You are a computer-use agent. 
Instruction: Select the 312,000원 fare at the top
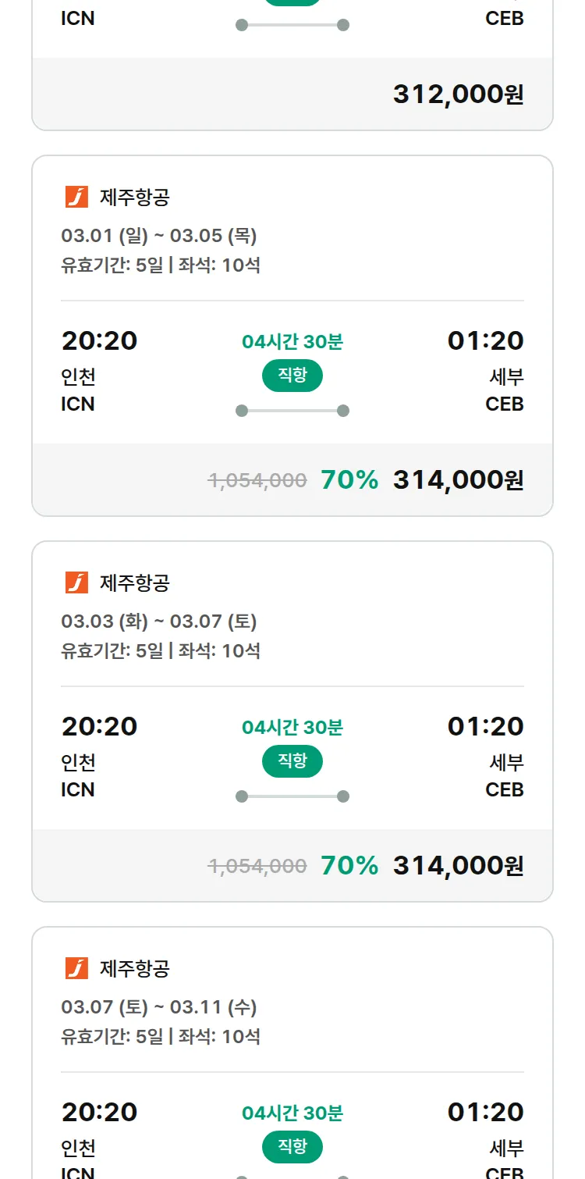(458, 94)
